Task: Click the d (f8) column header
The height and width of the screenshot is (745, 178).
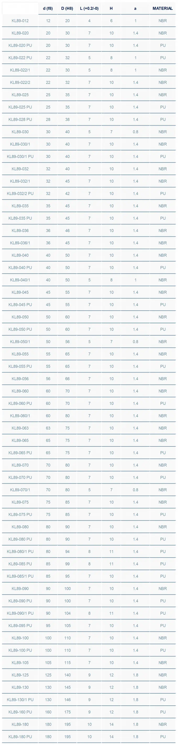Action: tap(48, 8)
